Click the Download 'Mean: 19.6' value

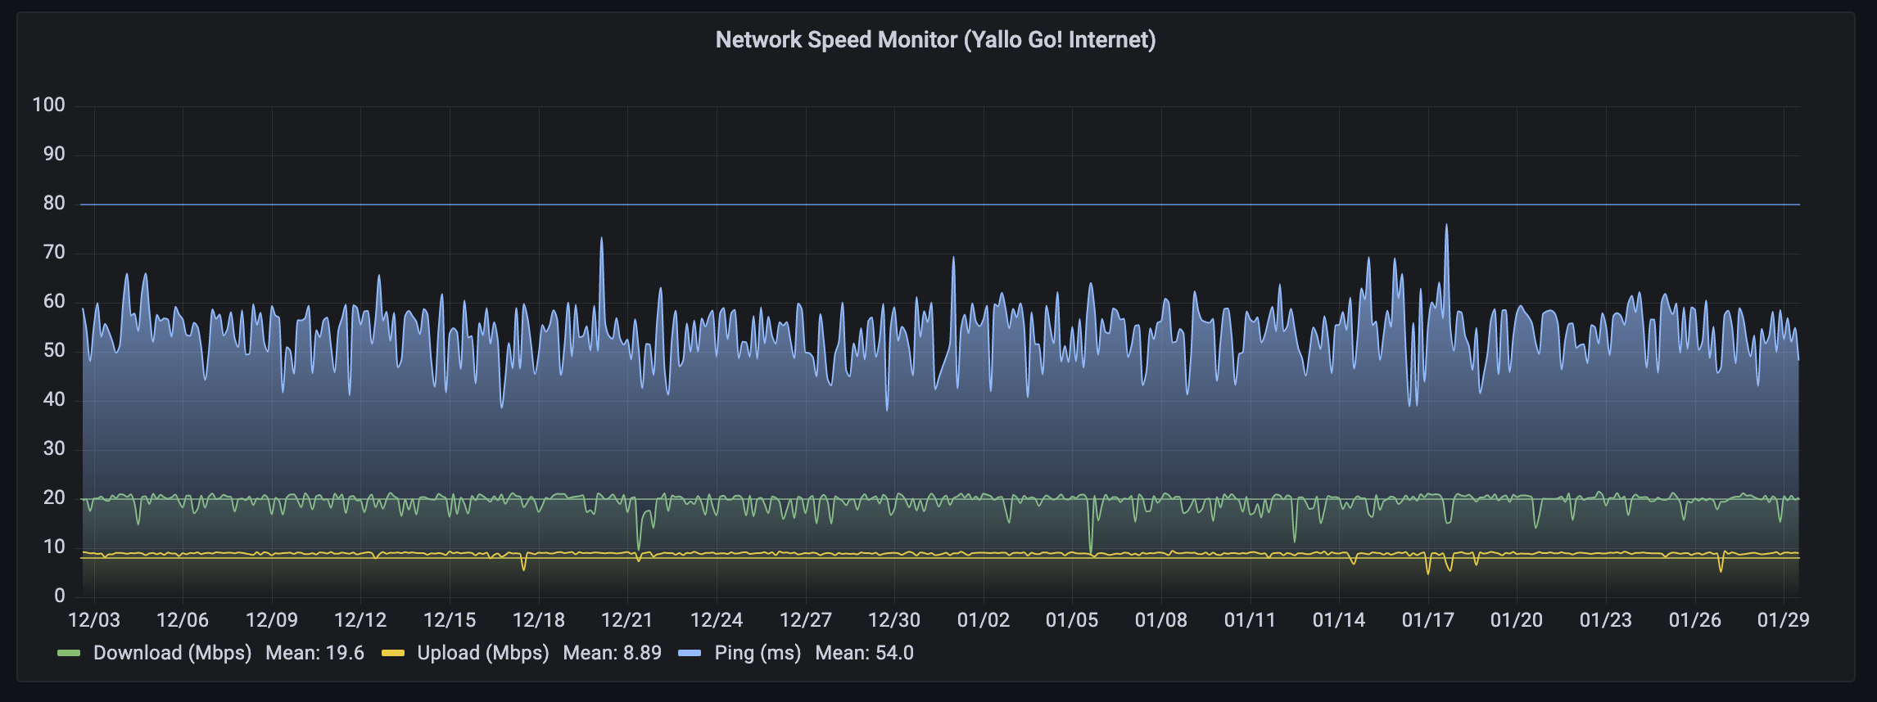coord(314,653)
